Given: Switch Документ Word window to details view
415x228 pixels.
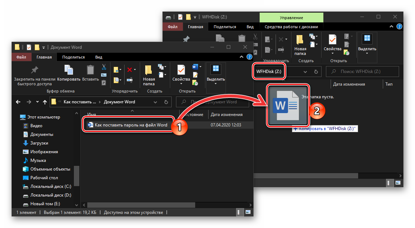Looking at the screenshot, I should pos(239,212).
